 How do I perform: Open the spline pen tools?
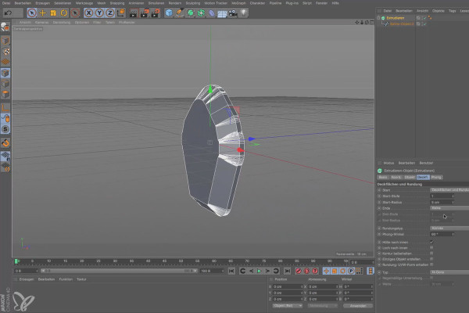coord(180,13)
